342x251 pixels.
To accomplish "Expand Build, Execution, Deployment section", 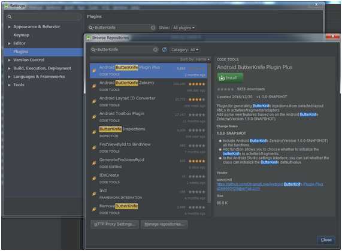I will click(9, 68).
